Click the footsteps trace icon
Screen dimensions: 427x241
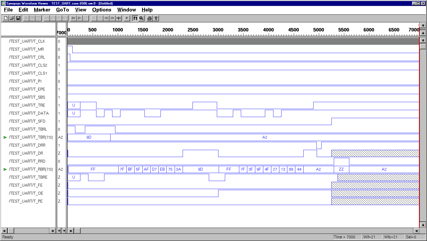click(x=135, y=18)
